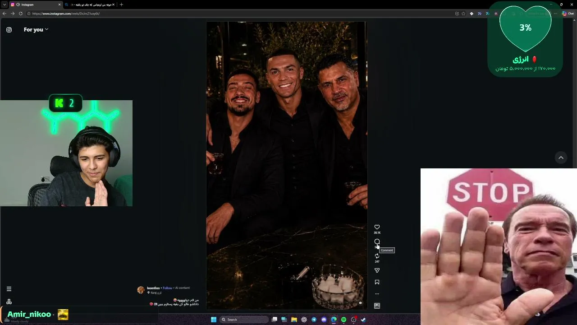The width and height of the screenshot is (577, 325).
Task: Go back in the browser
Action: [5, 14]
